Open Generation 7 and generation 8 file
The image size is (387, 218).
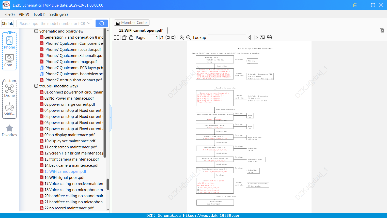[x=71, y=37]
